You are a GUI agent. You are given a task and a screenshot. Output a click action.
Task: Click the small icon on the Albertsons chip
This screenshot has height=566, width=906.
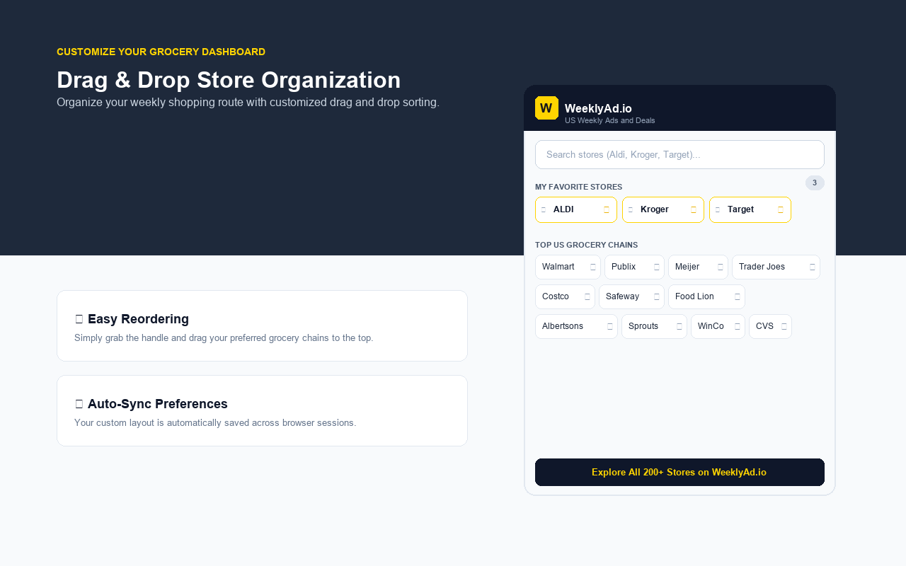610,327
